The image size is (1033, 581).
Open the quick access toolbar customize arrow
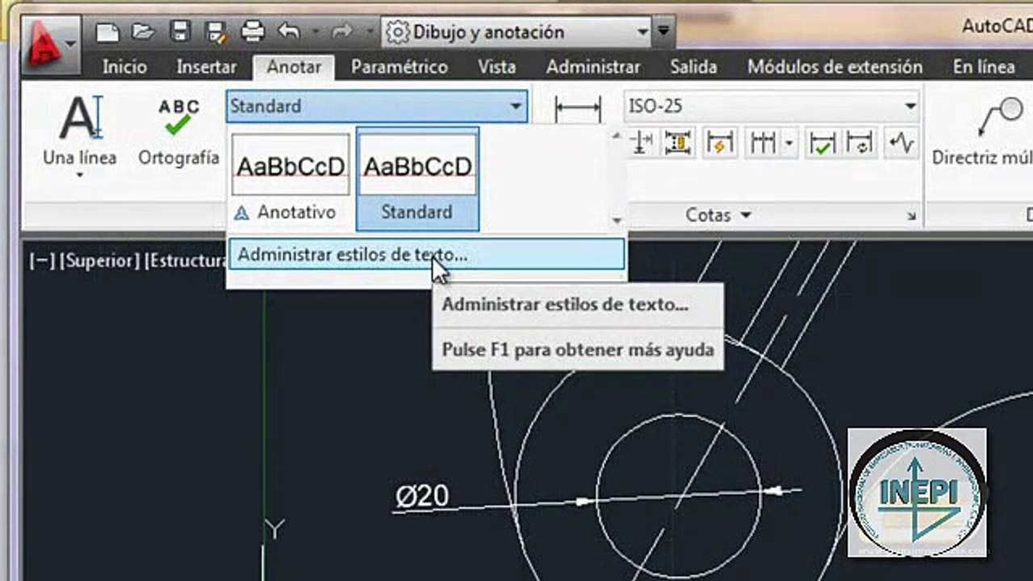tap(663, 32)
